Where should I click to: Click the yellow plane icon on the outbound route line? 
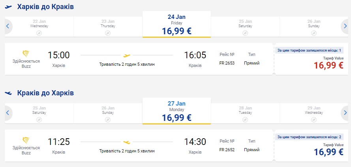[127, 56]
